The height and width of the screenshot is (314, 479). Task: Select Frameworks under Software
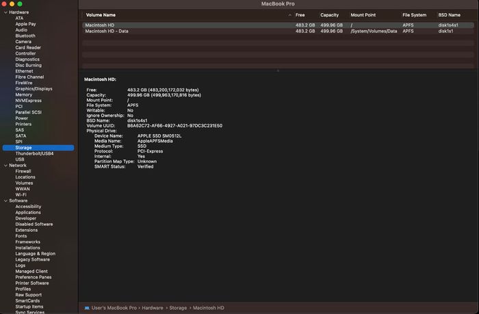click(x=28, y=242)
